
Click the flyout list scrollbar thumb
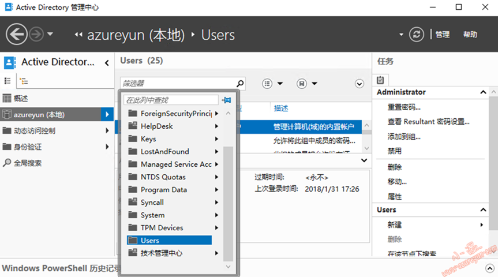coord(228,203)
